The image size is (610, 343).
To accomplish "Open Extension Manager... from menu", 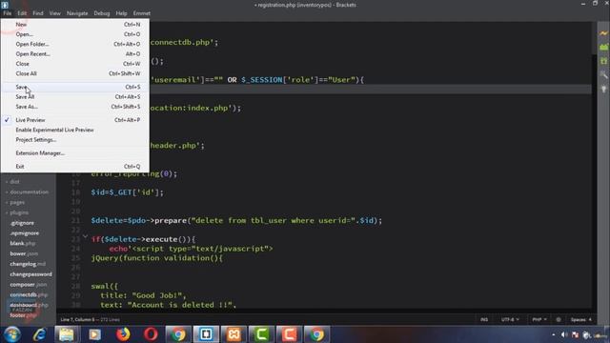I will (x=74, y=152).
